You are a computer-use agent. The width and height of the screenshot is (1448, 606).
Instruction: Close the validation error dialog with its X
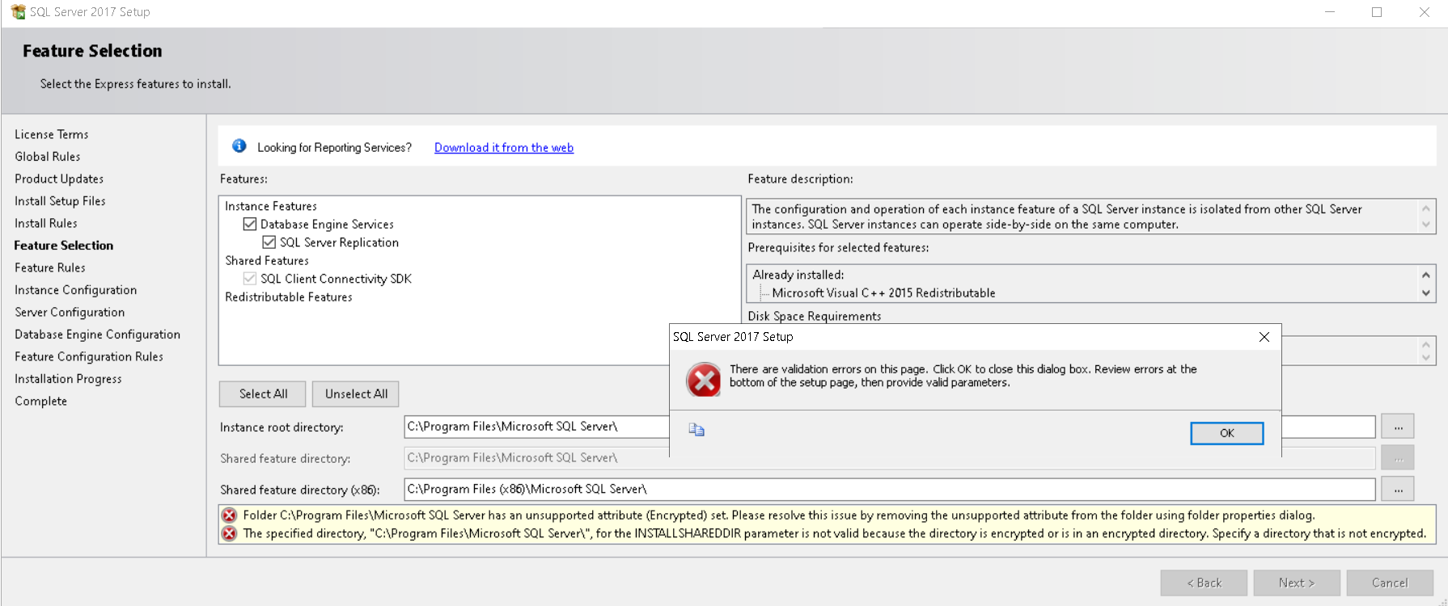pyautogui.click(x=1264, y=337)
